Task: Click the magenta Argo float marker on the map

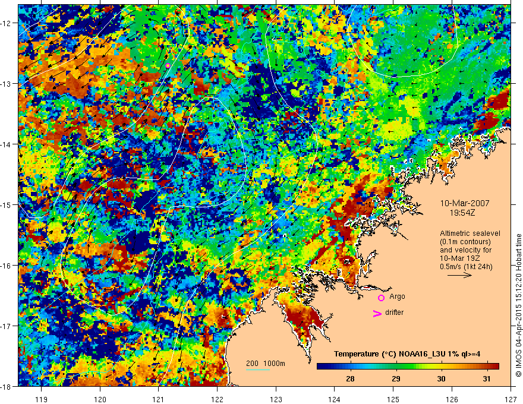Action: tap(168, 66)
